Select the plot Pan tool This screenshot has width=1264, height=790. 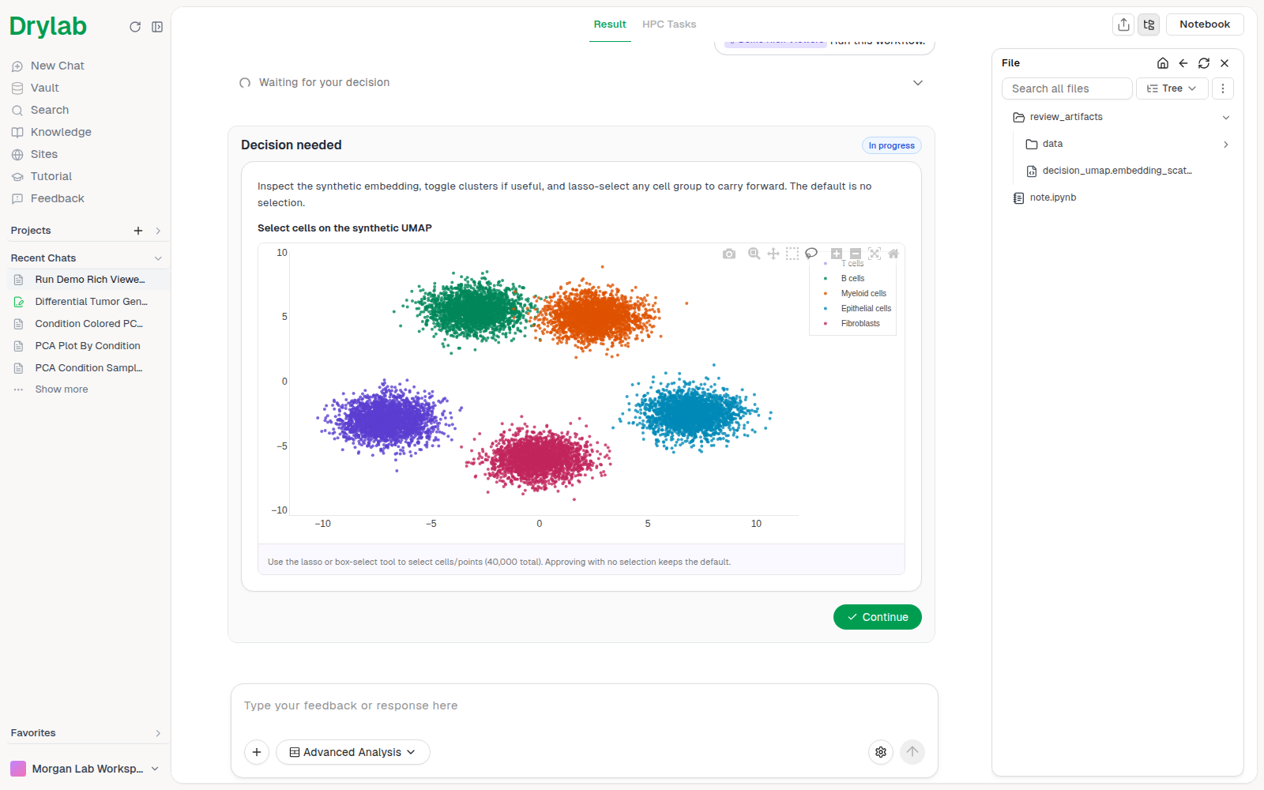coord(773,254)
